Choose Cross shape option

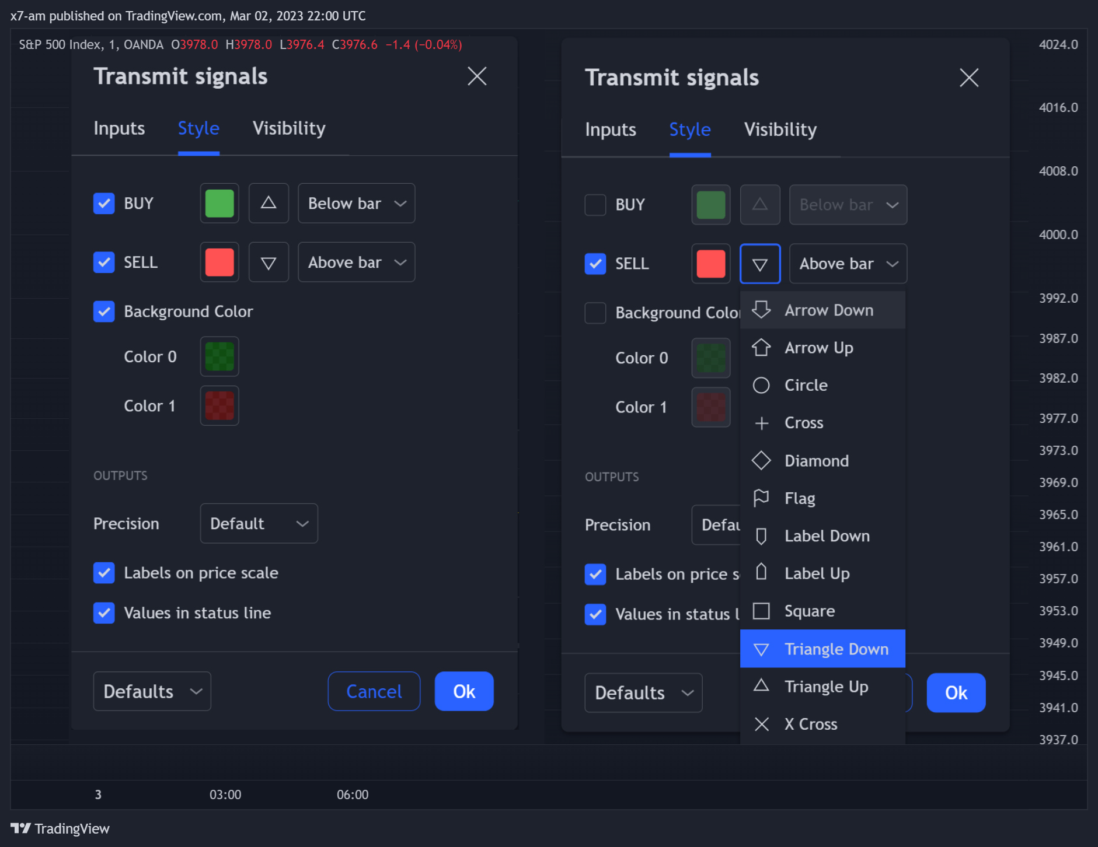pyautogui.click(x=822, y=423)
